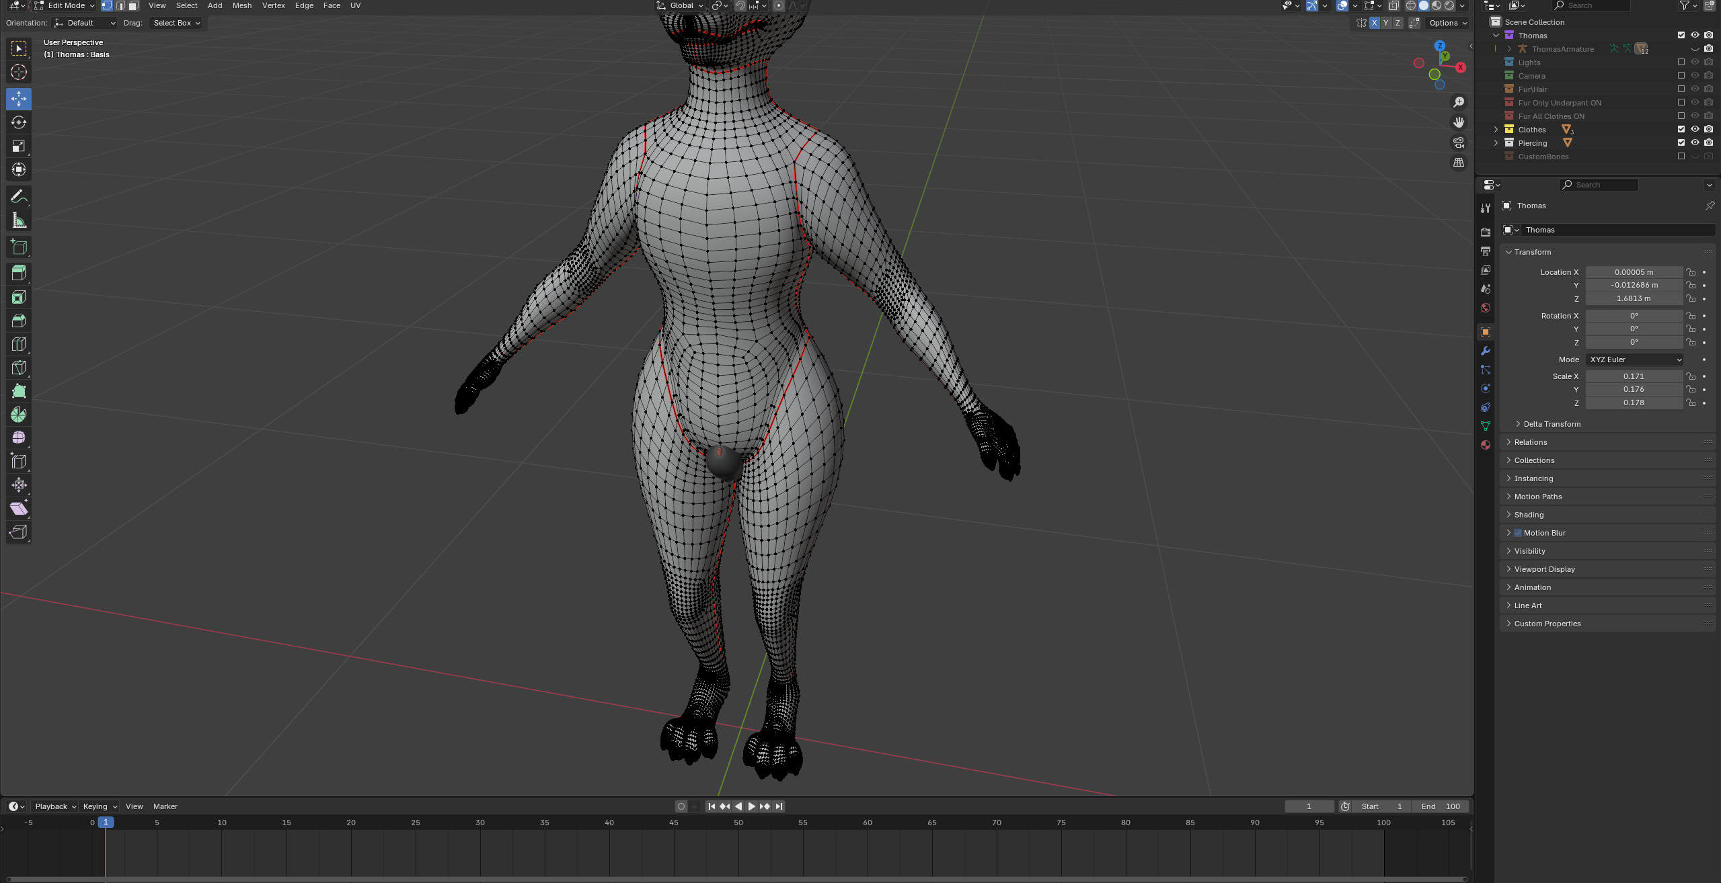
Task: Click the Options button in viewport header
Action: point(1447,23)
